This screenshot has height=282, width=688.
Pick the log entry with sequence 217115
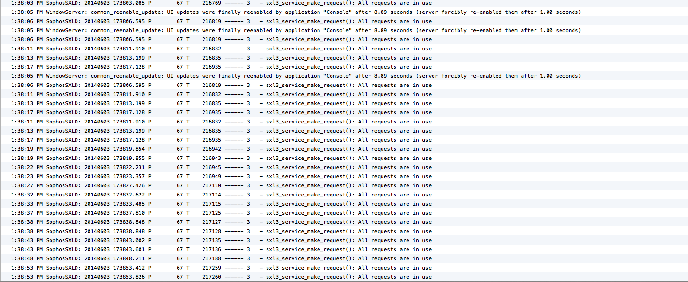click(x=344, y=204)
